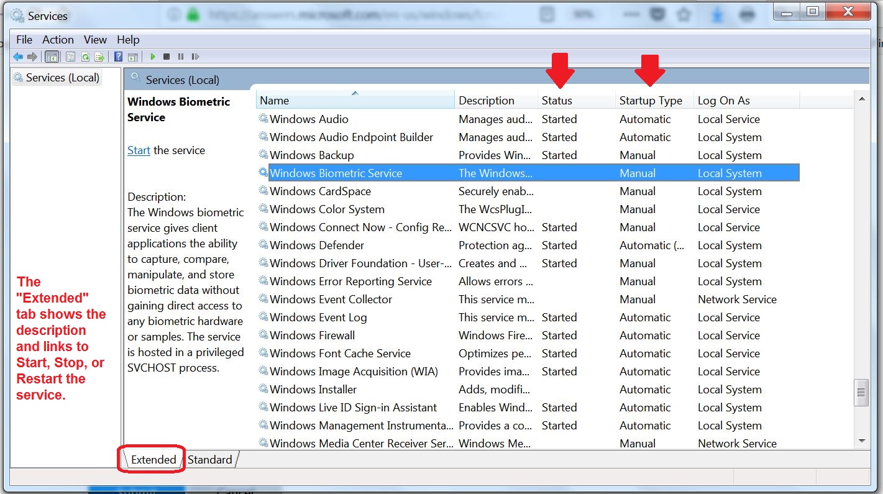Open the Action menu

pyautogui.click(x=58, y=39)
